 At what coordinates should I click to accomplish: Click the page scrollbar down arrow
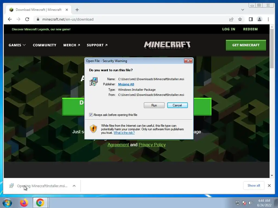(x=272, y=175)
